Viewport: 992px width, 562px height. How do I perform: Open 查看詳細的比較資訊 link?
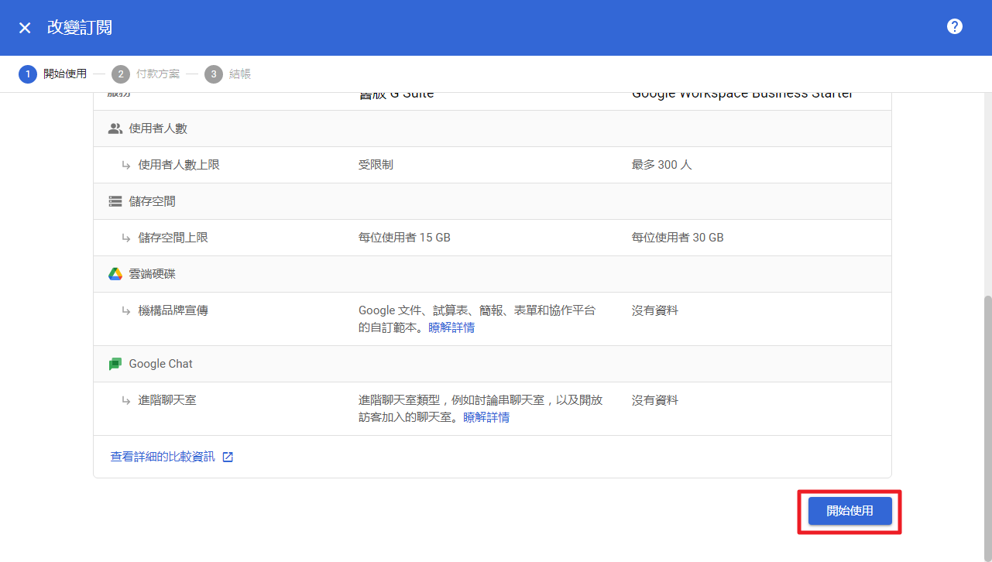point(163,457)
